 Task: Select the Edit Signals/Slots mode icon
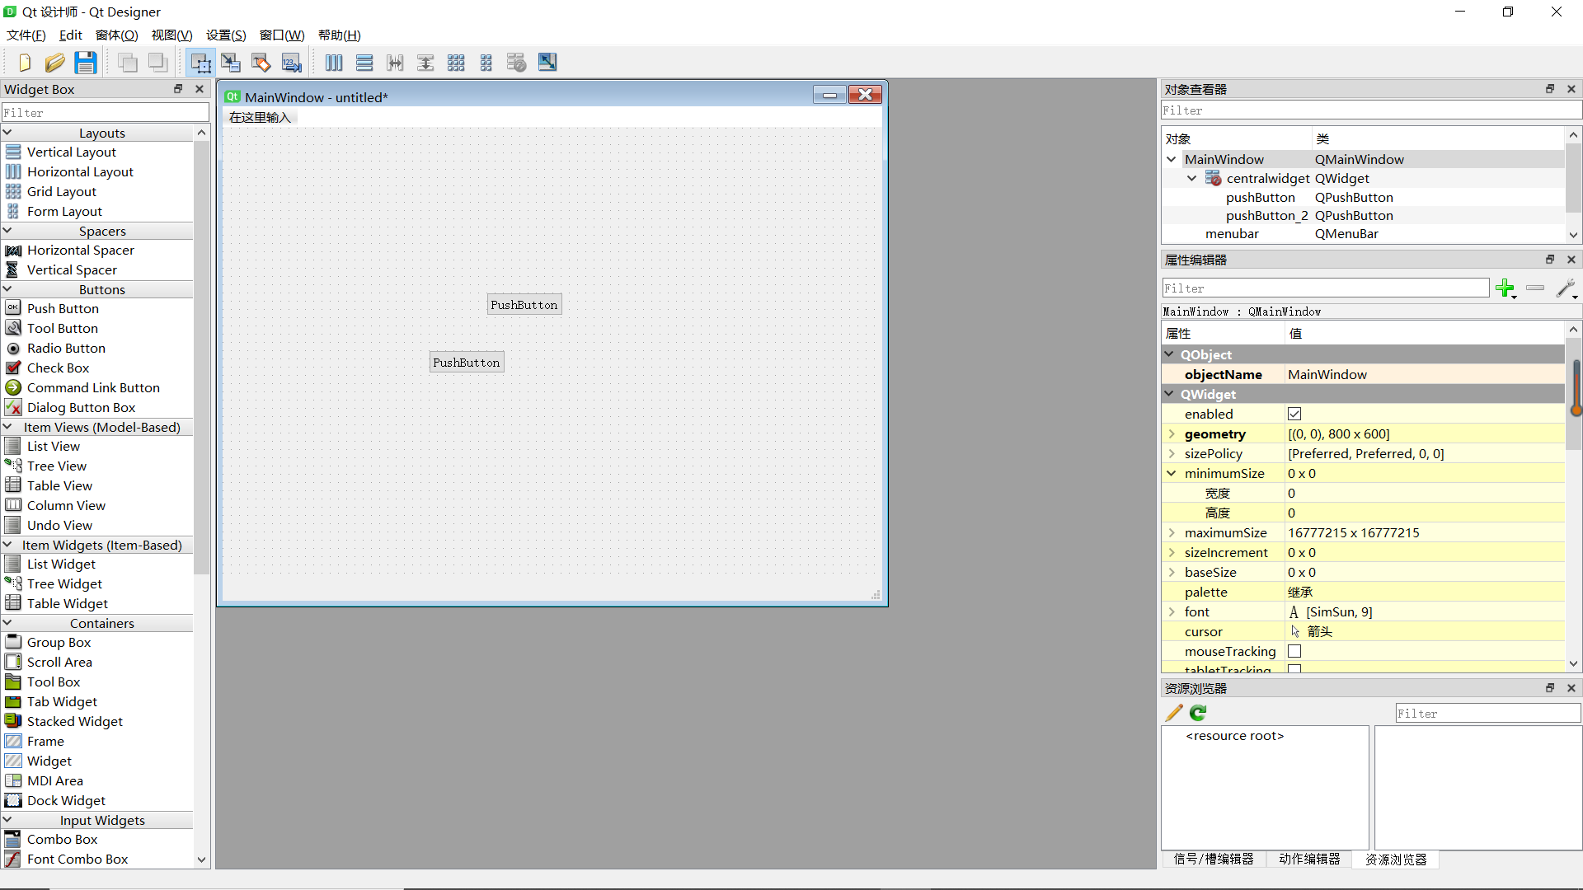[x=231, y=63]
